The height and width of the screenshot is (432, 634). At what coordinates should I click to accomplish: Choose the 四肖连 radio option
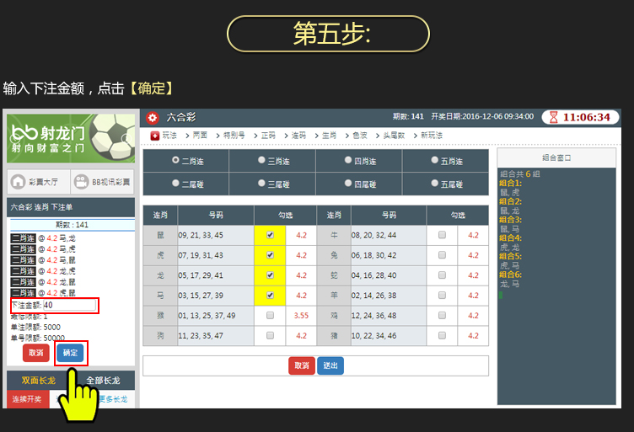point(348,160)
